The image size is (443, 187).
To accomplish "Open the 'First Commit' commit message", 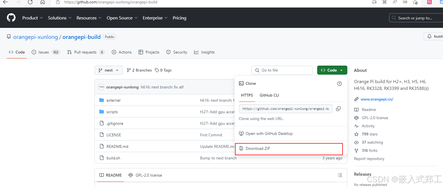I will pos(211,135).
